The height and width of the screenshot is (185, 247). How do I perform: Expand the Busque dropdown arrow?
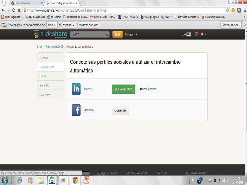137,34
